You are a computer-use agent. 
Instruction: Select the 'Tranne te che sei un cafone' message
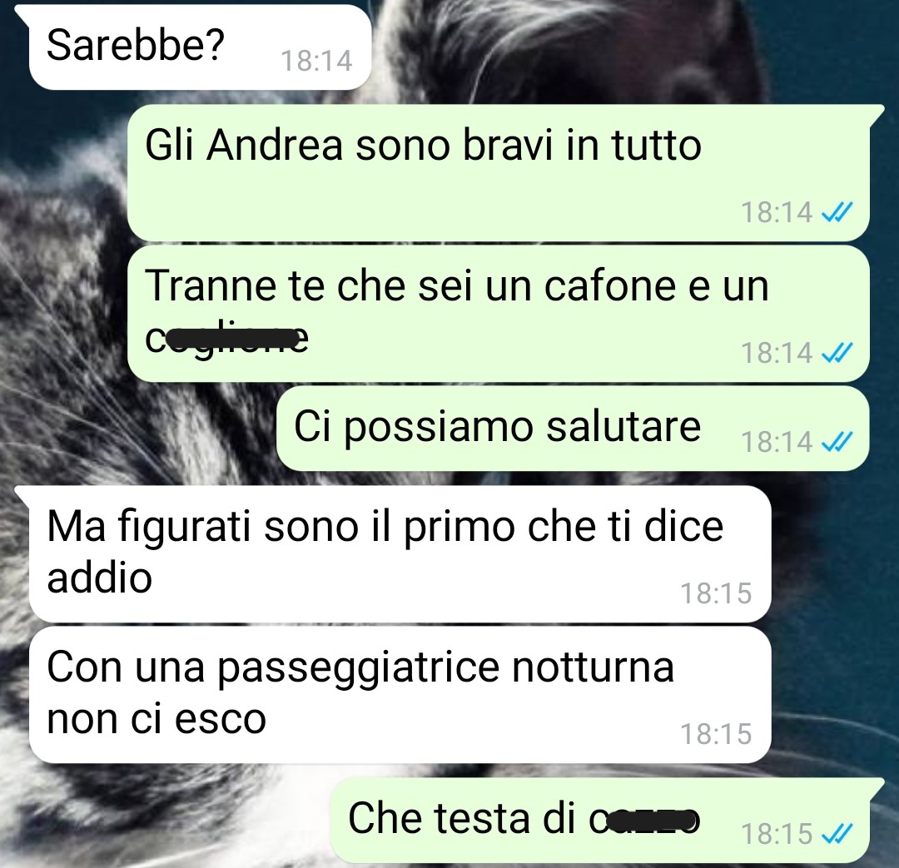[x=498, y=314]
